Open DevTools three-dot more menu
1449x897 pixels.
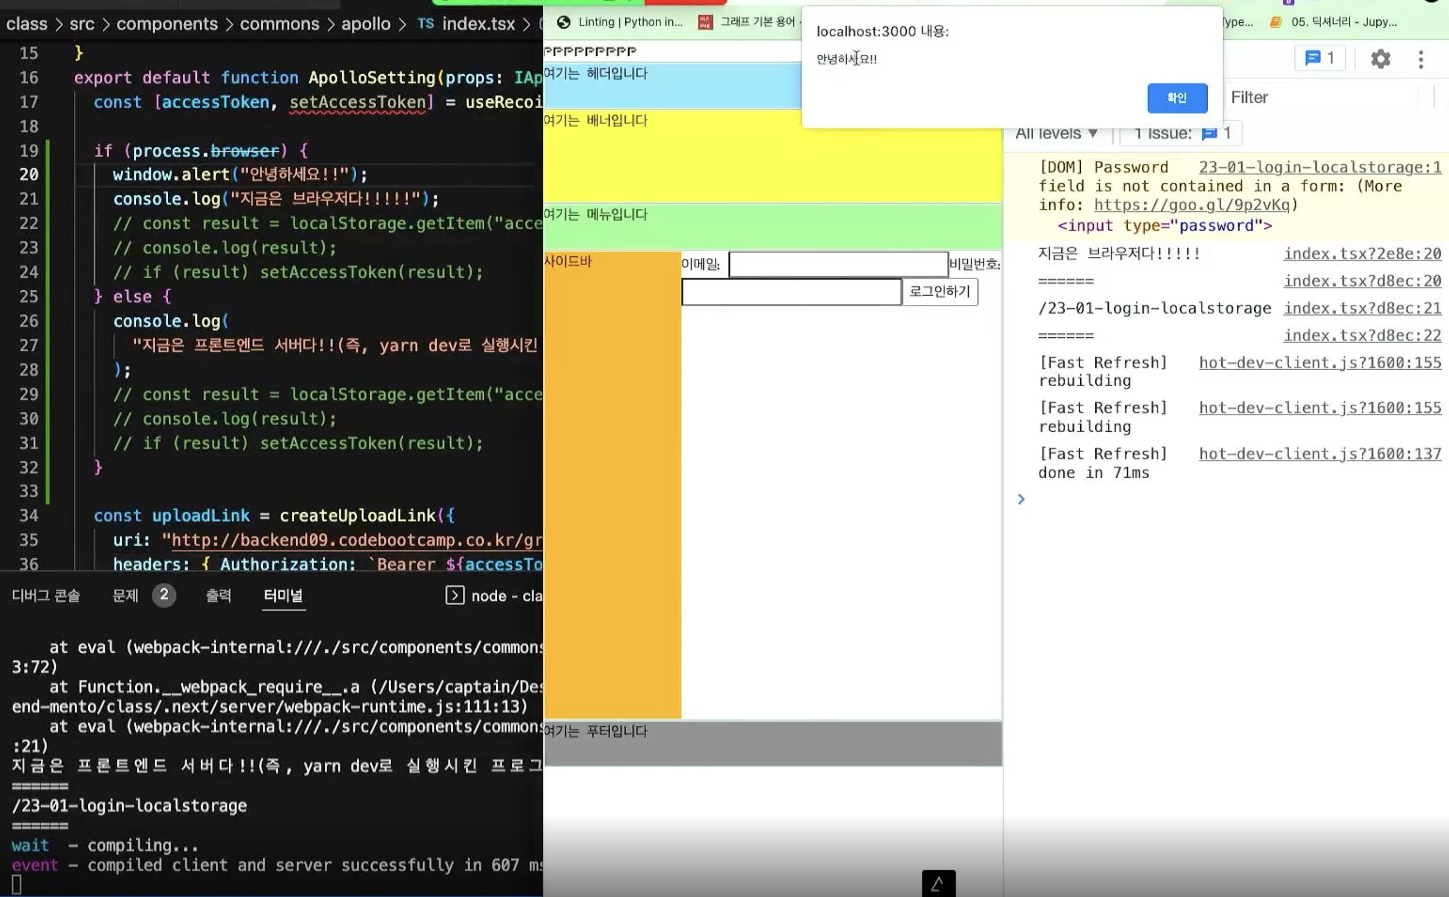(x=1420, y=58)
